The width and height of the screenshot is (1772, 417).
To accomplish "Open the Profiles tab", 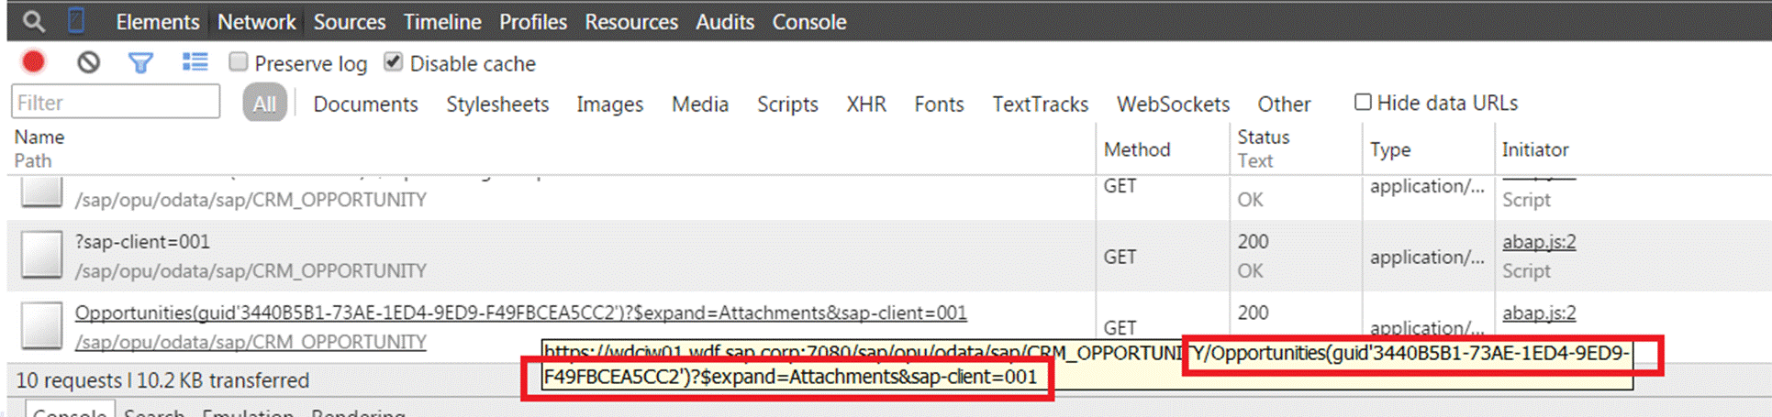I will 533,21.
